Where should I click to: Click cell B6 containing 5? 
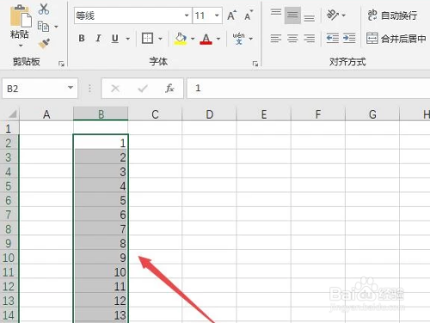click(101, 200)
